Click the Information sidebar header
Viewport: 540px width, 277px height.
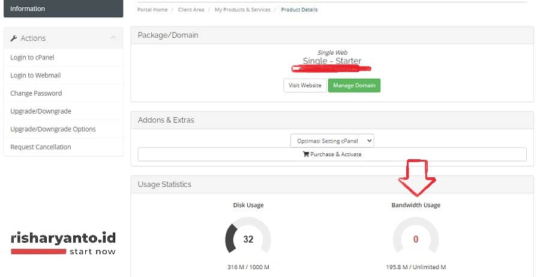[64, 8]
